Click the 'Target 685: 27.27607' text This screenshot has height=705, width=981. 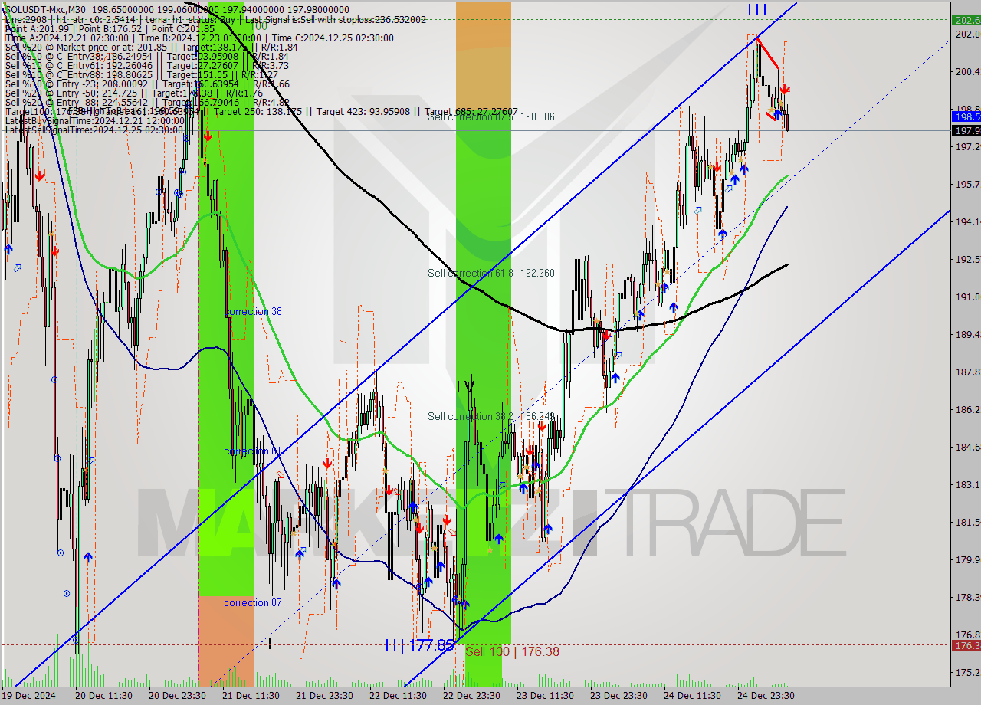pyautogui.click(x=471, y=111)
